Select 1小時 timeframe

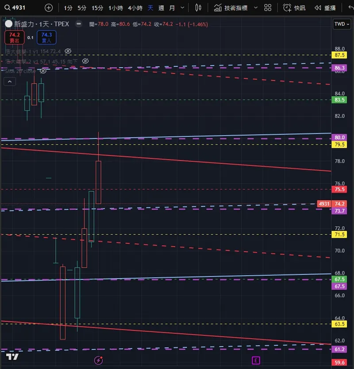point(115,8)
